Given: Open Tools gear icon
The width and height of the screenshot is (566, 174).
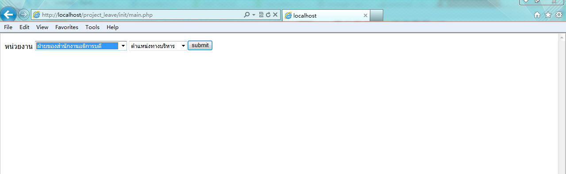Looking at the screenshot, I should click(x=559, y=15).
